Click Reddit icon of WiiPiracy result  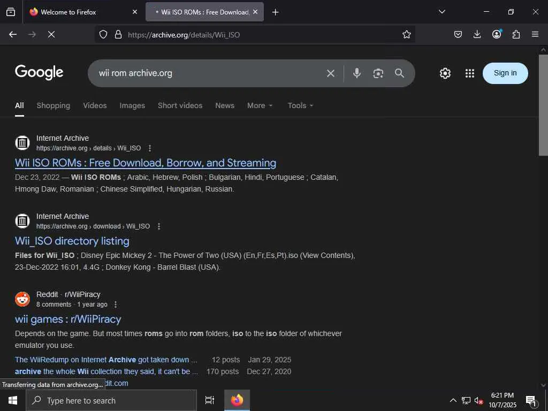click(x=22, y=299)
